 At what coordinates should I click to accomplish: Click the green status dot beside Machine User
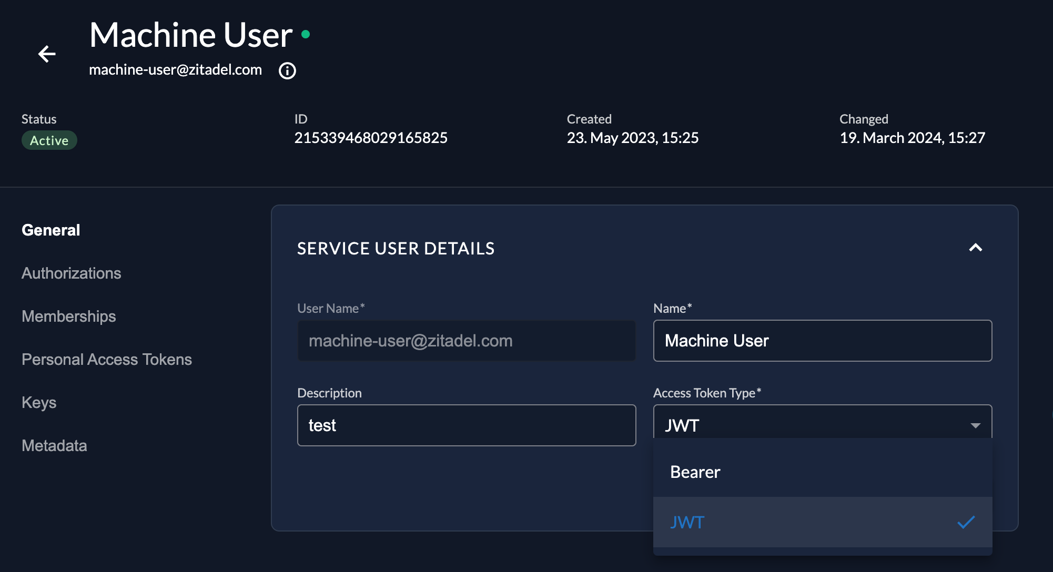pyautogui.click(x=305, y=35)
